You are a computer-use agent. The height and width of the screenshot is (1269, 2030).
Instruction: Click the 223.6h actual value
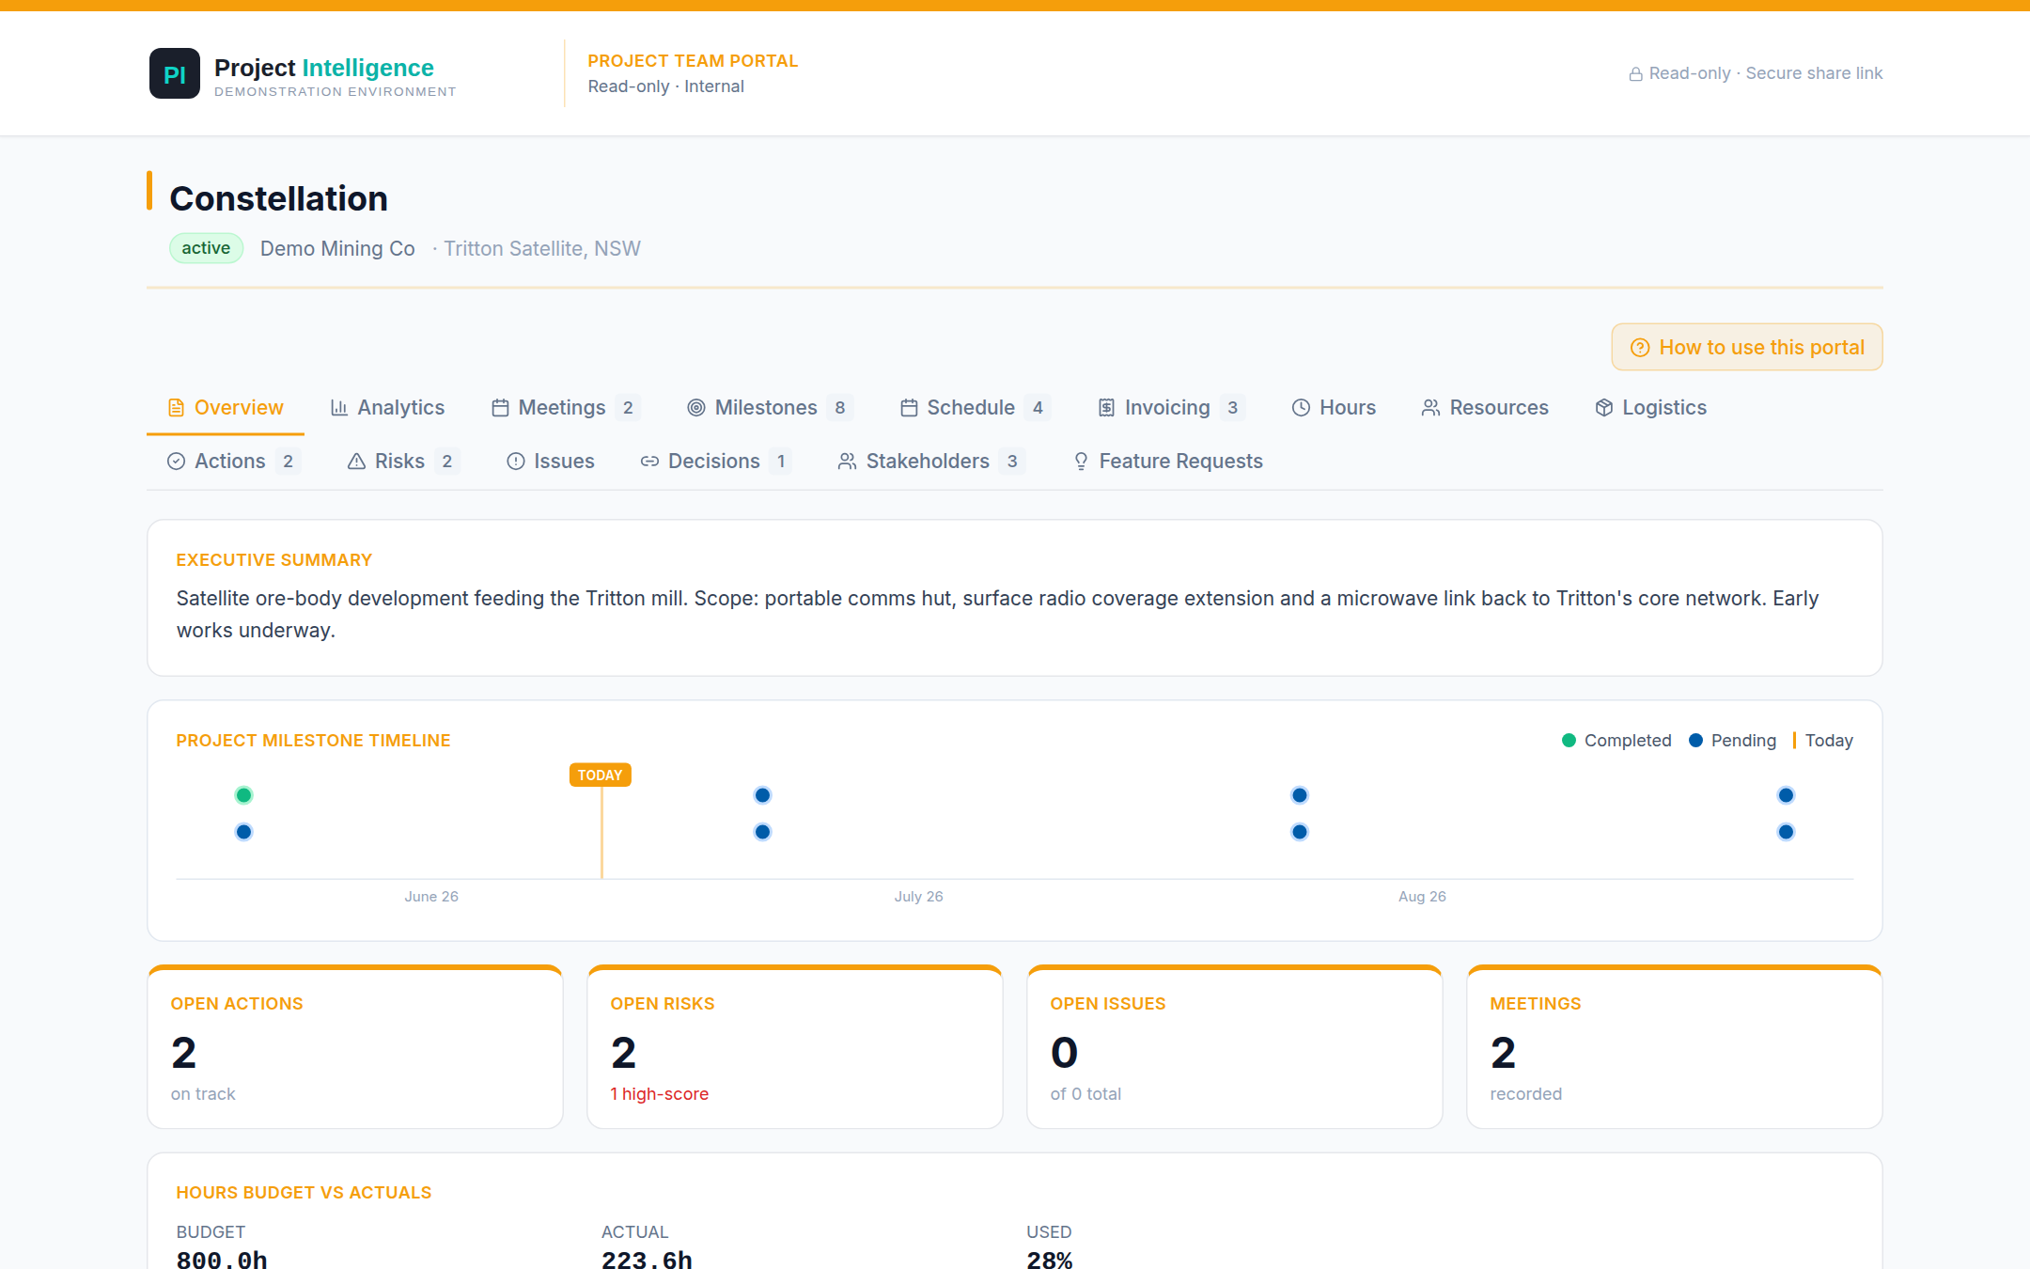click(x=647, y=1260)
